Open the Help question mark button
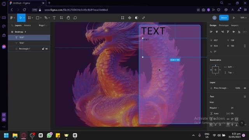This screenshot has height=140, width=249. tap(242, 123)
